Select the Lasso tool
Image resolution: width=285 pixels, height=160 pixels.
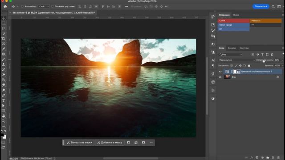(x=4, y=28)
